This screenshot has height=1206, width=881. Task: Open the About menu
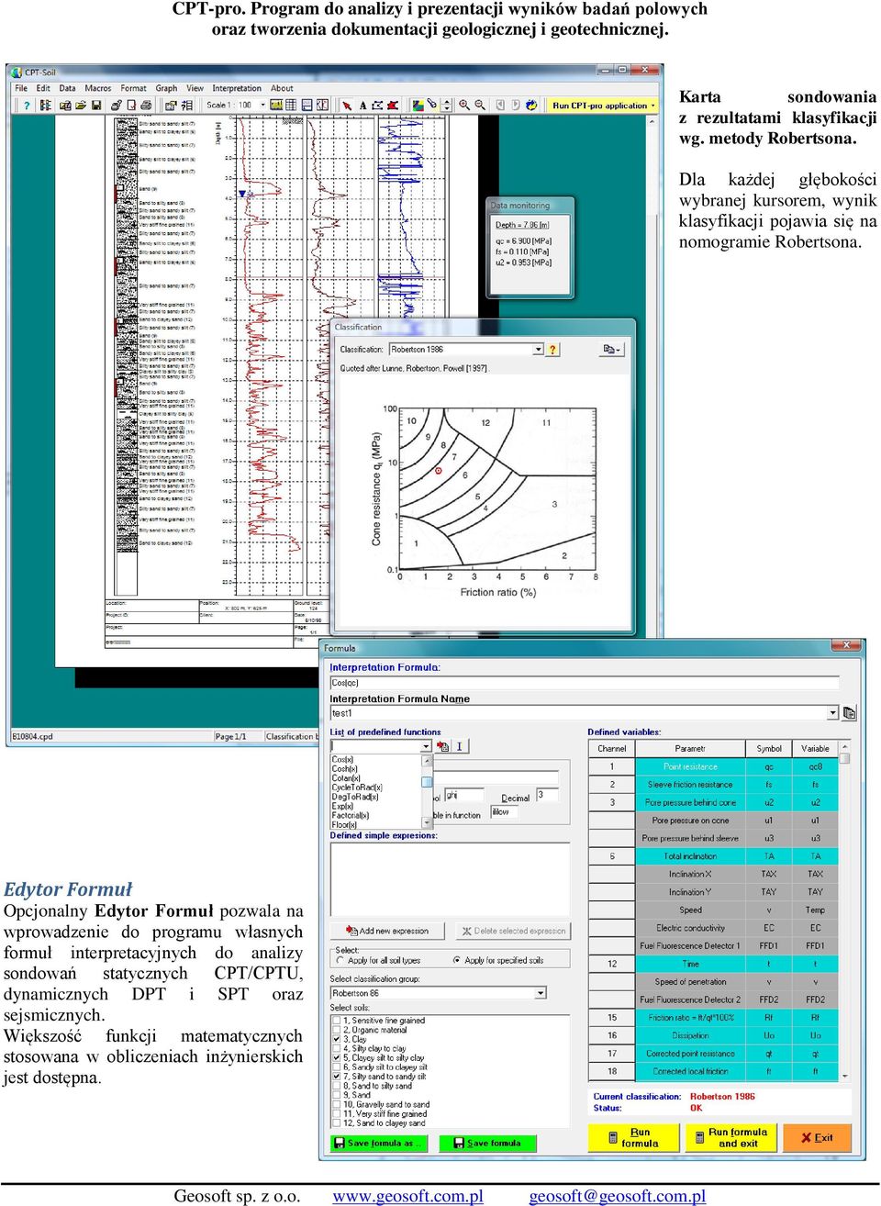(x=282, y=89)
